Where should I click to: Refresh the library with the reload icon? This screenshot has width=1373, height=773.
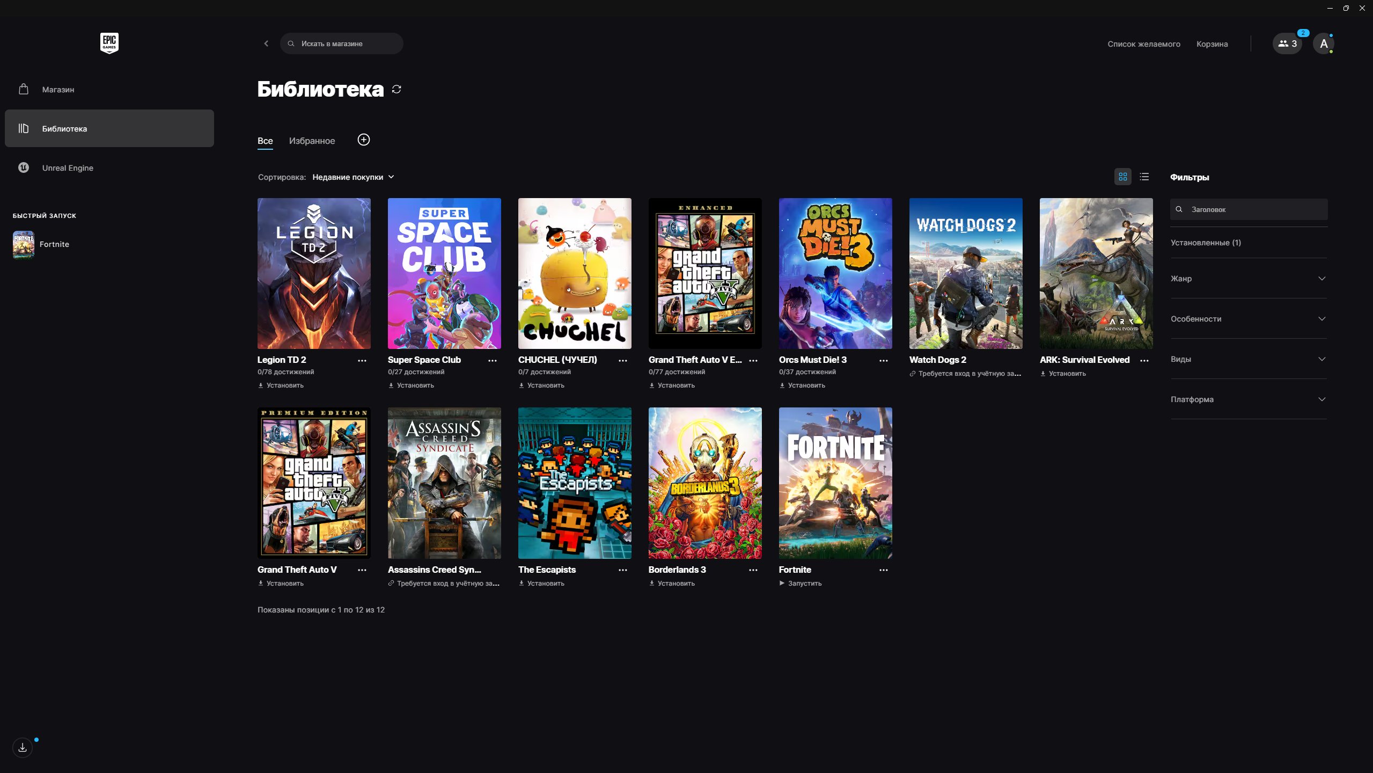[x=397, y=89]
